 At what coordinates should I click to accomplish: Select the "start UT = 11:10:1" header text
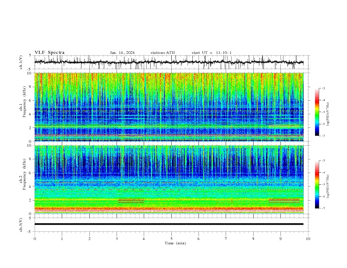tap(212, 53)
